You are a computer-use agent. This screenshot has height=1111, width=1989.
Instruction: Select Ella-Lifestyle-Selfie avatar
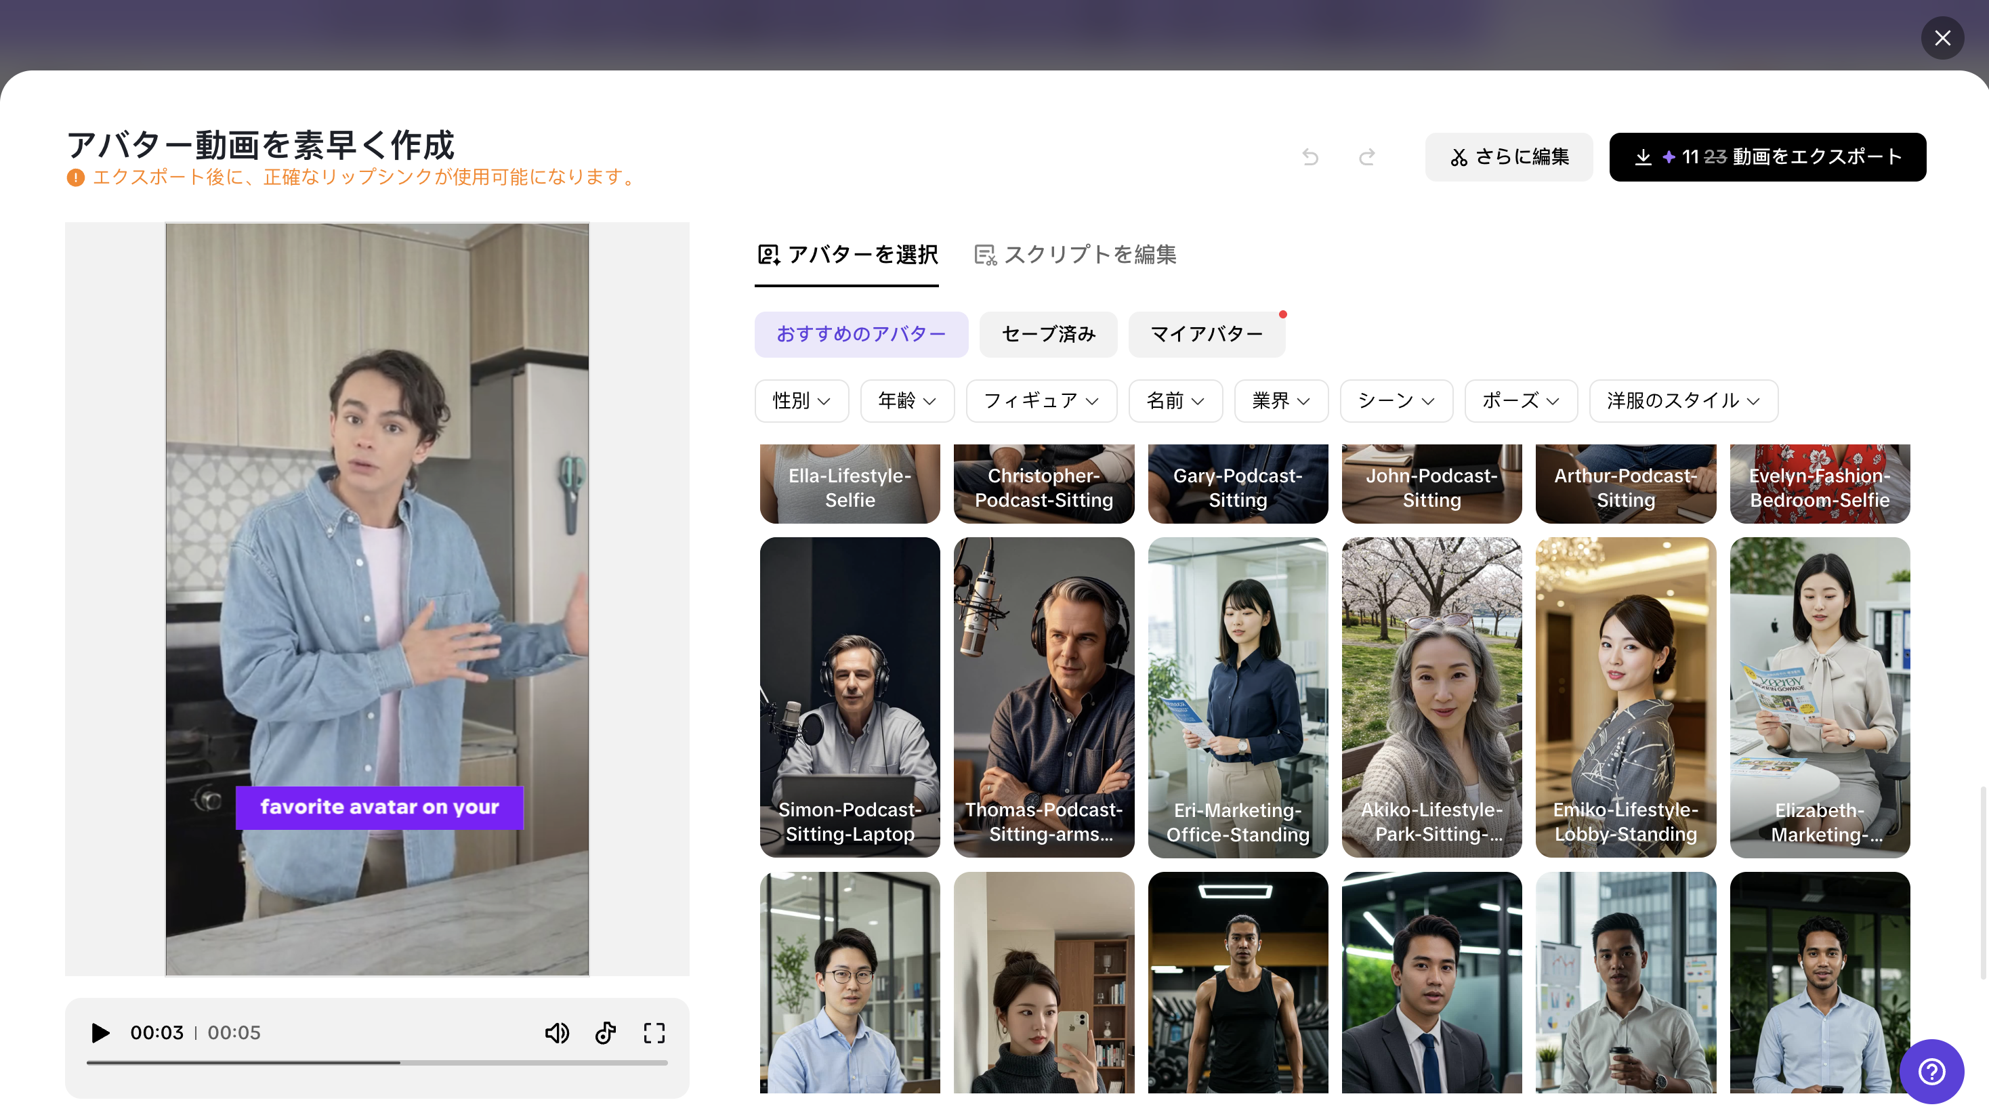tap(850, 484)
